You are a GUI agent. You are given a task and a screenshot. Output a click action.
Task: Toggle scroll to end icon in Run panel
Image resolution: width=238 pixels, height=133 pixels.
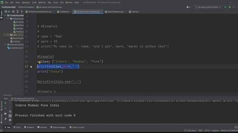pyautogui.click(x=10, y=116)
